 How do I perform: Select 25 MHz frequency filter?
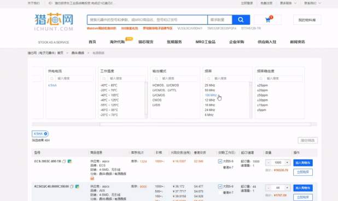209,85
